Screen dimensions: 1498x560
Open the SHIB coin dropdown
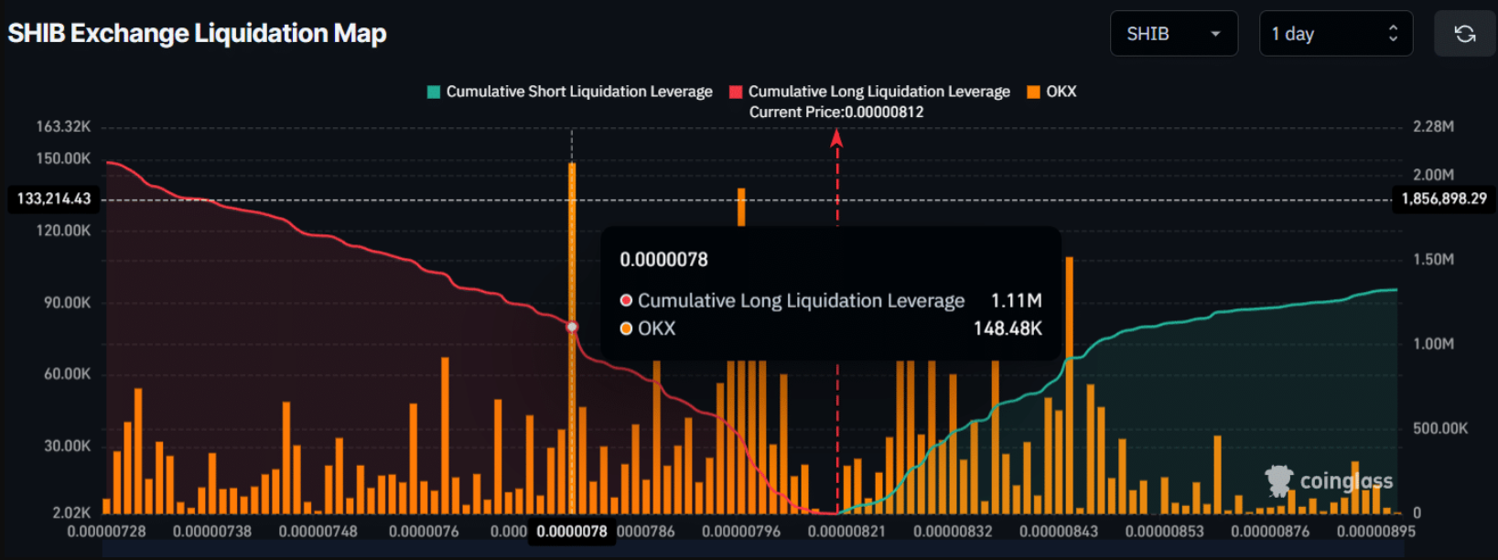[1173, 34]
